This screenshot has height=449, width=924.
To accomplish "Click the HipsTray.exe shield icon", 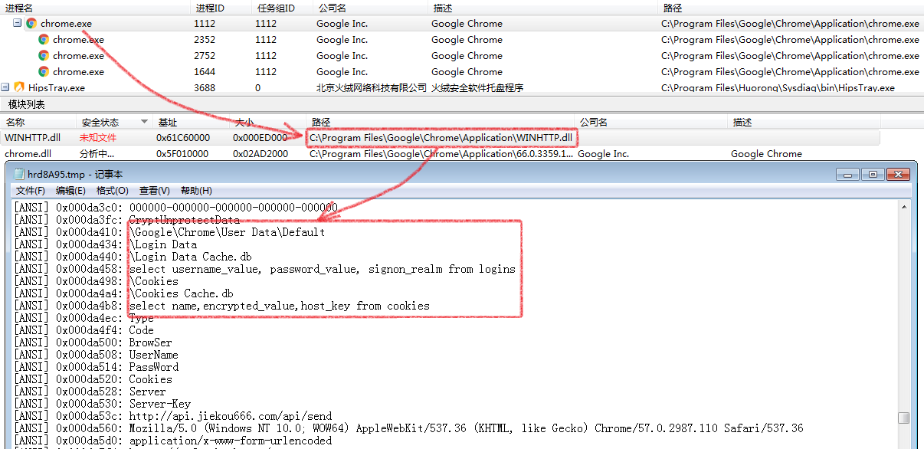I will click(19, 88).
